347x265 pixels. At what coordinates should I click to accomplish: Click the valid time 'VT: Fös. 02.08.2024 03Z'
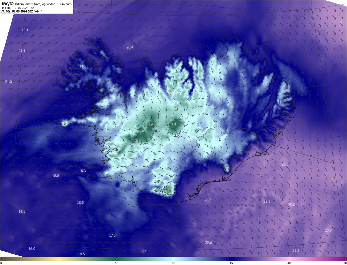tap(17, 11)
